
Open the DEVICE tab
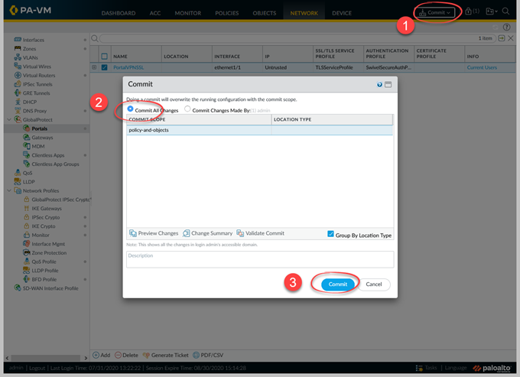coord(342,13)
